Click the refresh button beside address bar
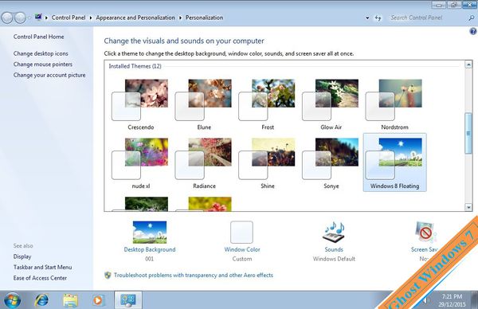The height and width of the screenshot is (309, 478). 378,18
